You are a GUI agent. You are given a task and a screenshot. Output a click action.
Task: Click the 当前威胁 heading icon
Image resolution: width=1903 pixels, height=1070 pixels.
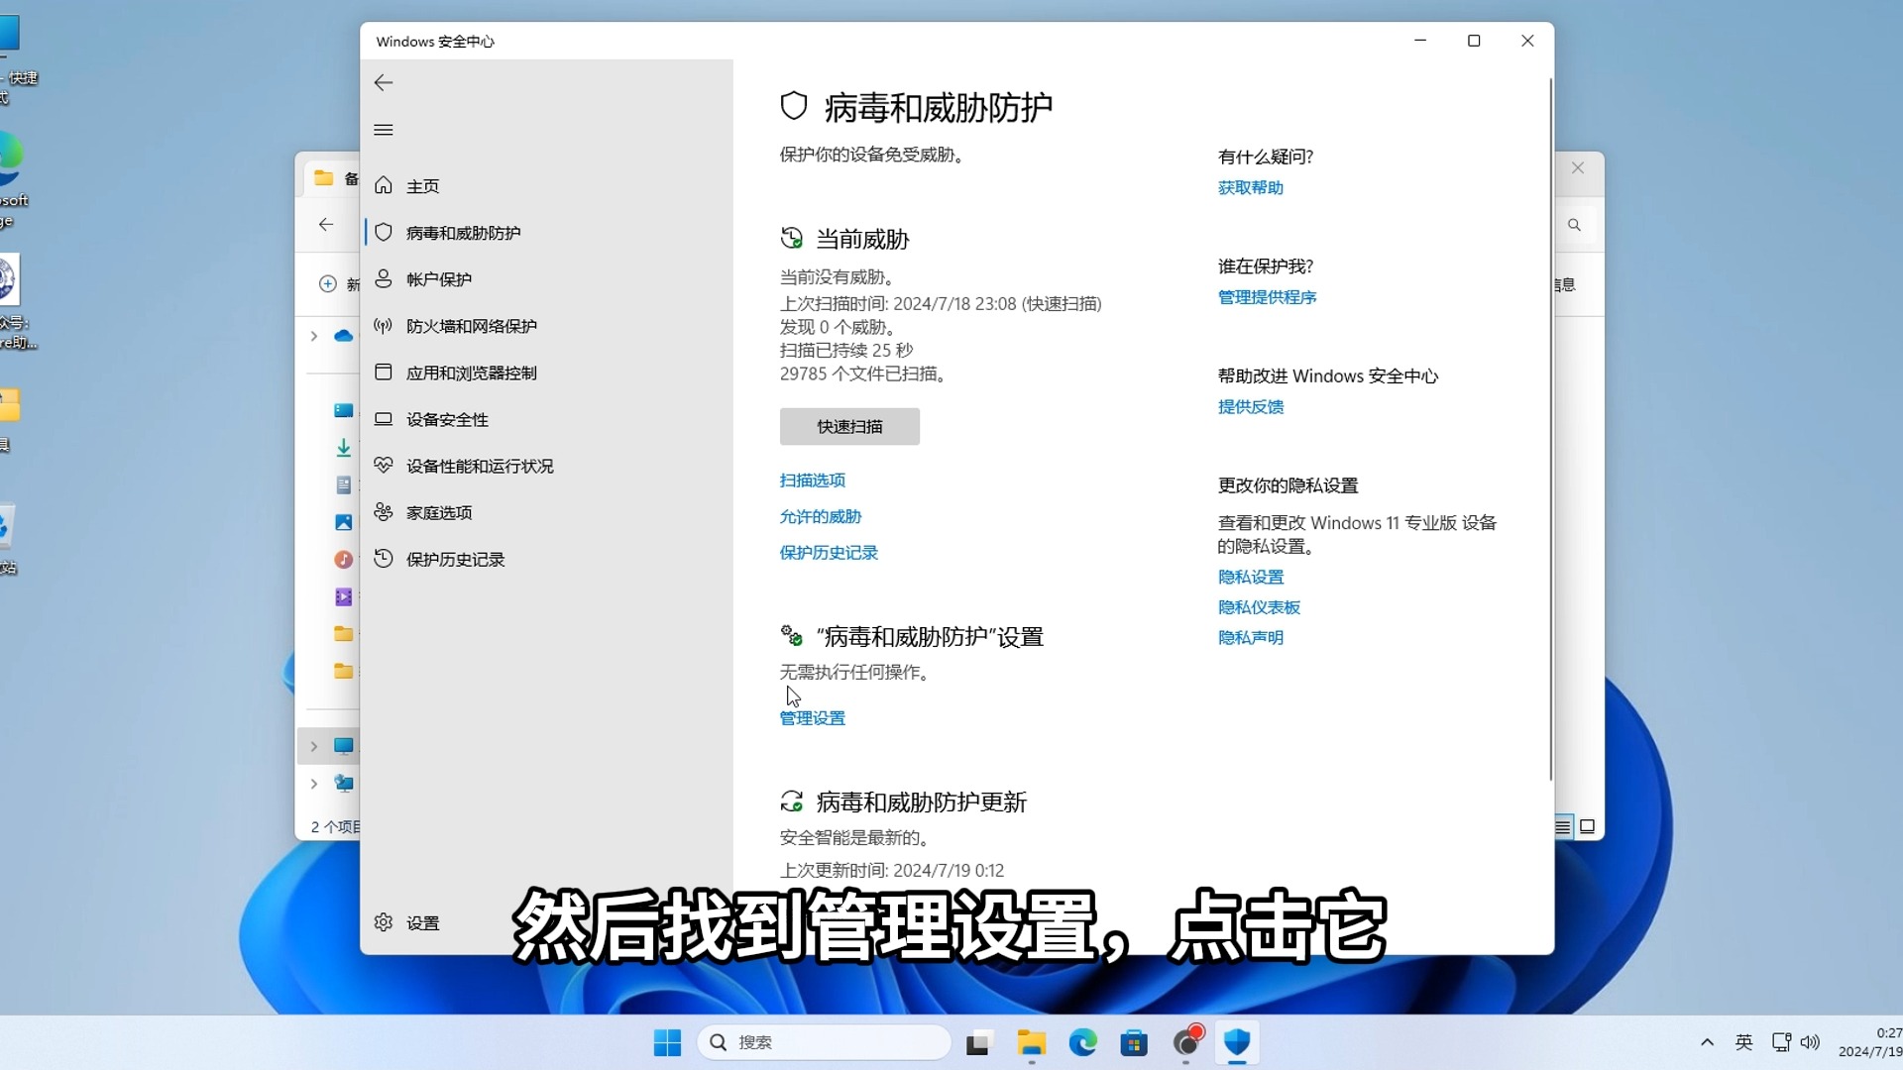pos(791,238)
